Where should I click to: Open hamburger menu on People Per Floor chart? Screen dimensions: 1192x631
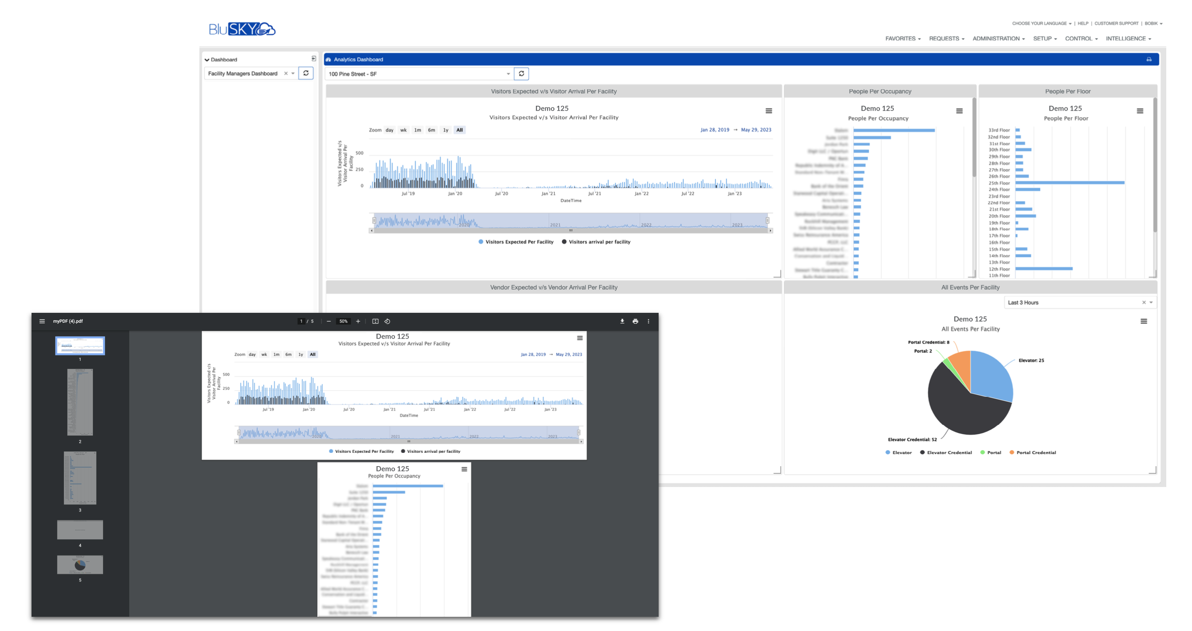[x=1140, y=111]
